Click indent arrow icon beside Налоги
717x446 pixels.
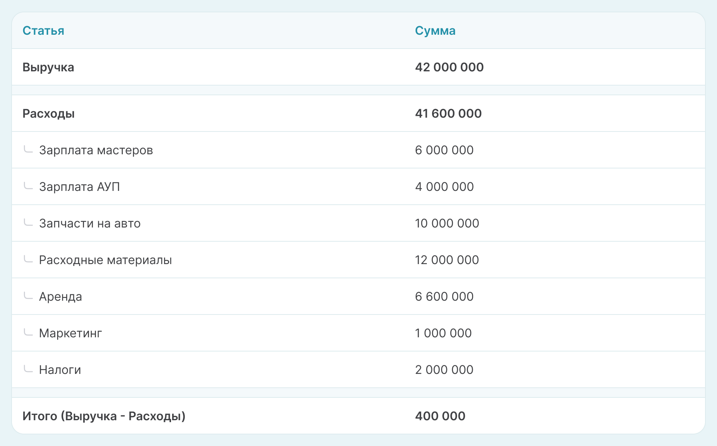[x=28, y=369]
